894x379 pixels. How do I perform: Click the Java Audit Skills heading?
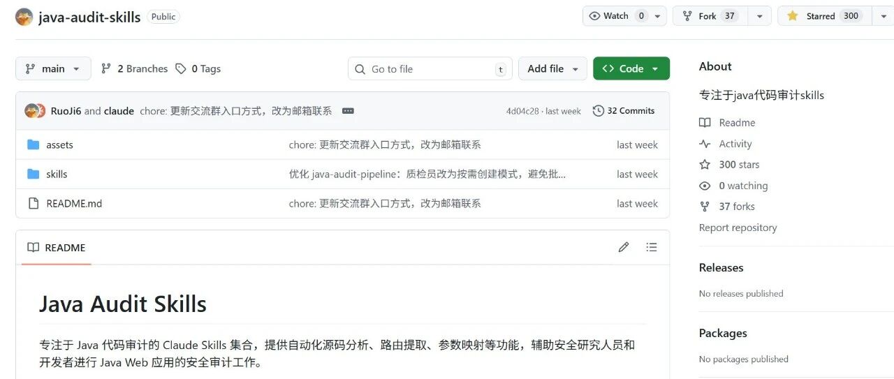123,304
